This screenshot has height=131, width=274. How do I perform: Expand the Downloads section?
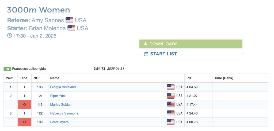click(191, 44)
